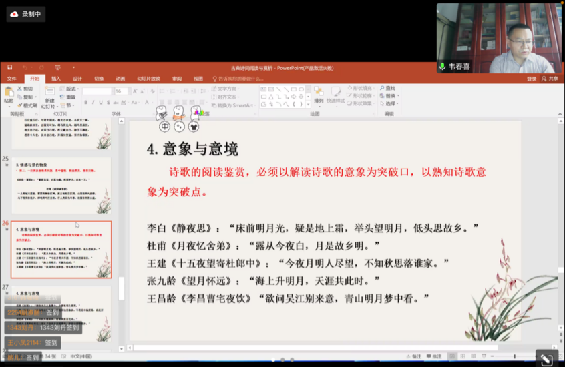The width and height of the screenshot is (565, 367).
Task: Switch to the Slide Show (幻灯片放映) tab
Action: pos(148,79)
